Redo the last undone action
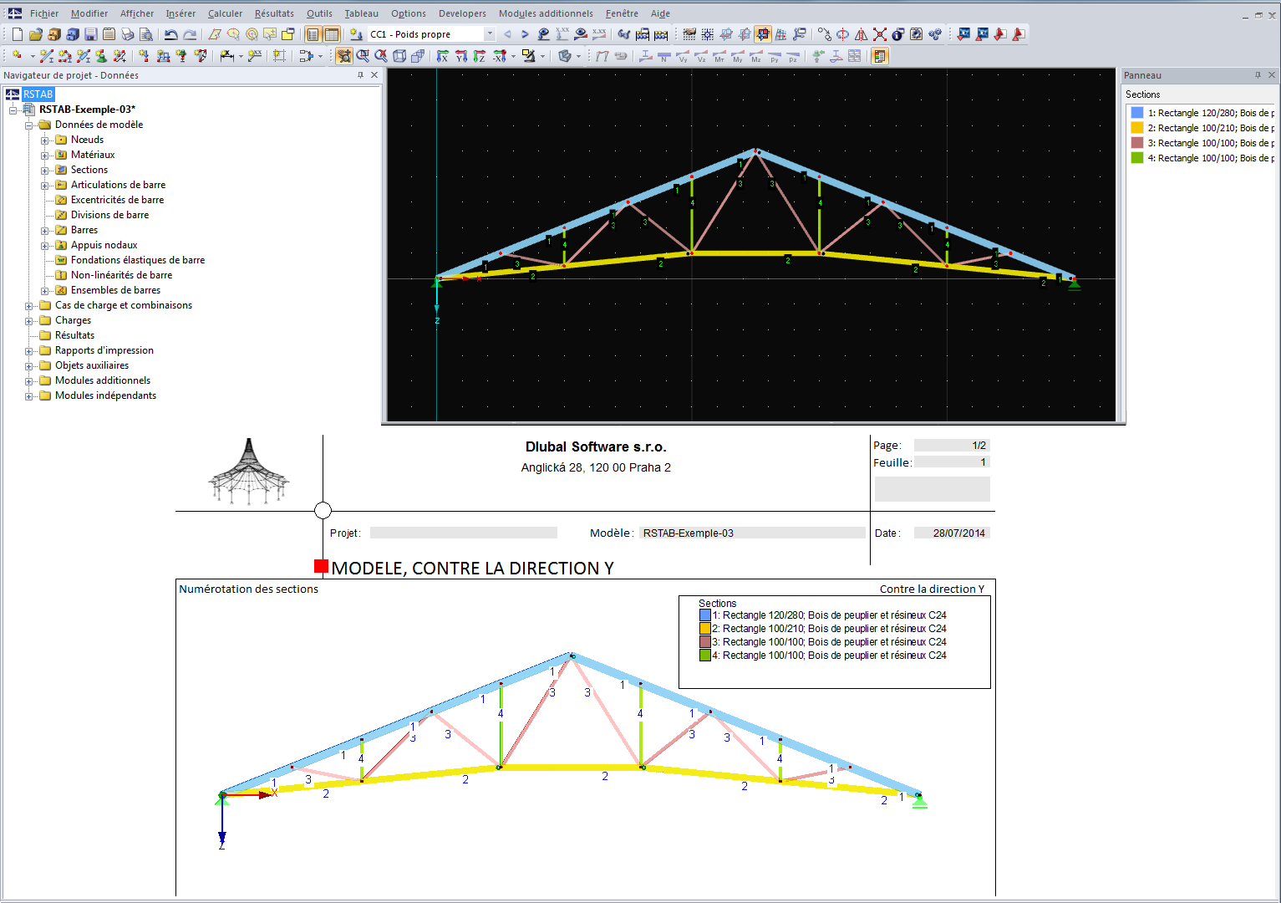This screenshot has height=903, width=1281. pos(190,34)
